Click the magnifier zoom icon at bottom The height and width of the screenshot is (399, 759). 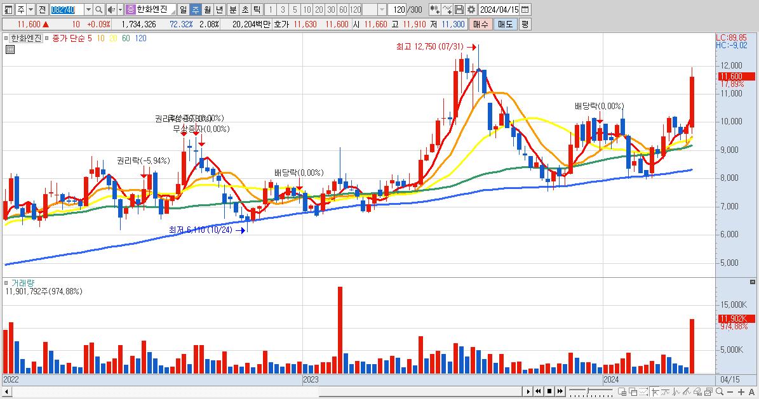(x=720, y=392)
